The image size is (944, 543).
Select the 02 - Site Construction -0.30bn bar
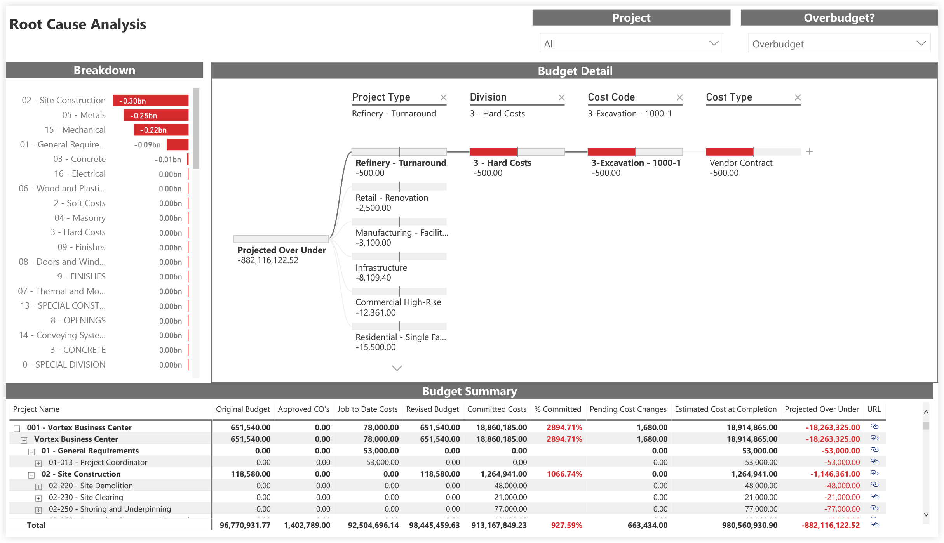coord(151,101)
